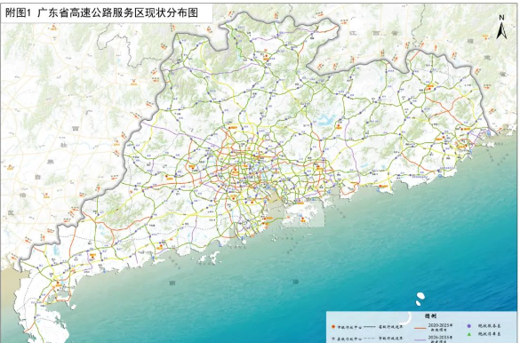This screenshot has width=520, height=343.
Task: Click the orange dot legend symbol
Action: tap(333, 326)
